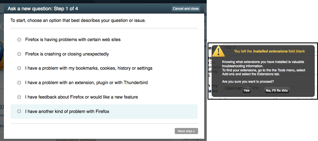318x141 pixels.
Task: Choose 'Firefox is crashing or closing unexpectedly' radio button
Action: 19,54
